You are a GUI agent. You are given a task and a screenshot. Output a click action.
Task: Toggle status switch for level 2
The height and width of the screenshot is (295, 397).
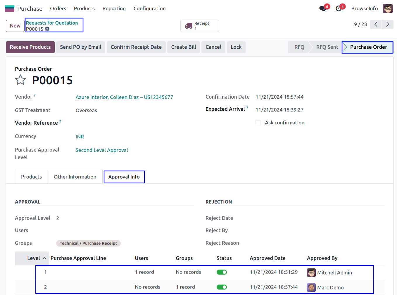point(222,287)
